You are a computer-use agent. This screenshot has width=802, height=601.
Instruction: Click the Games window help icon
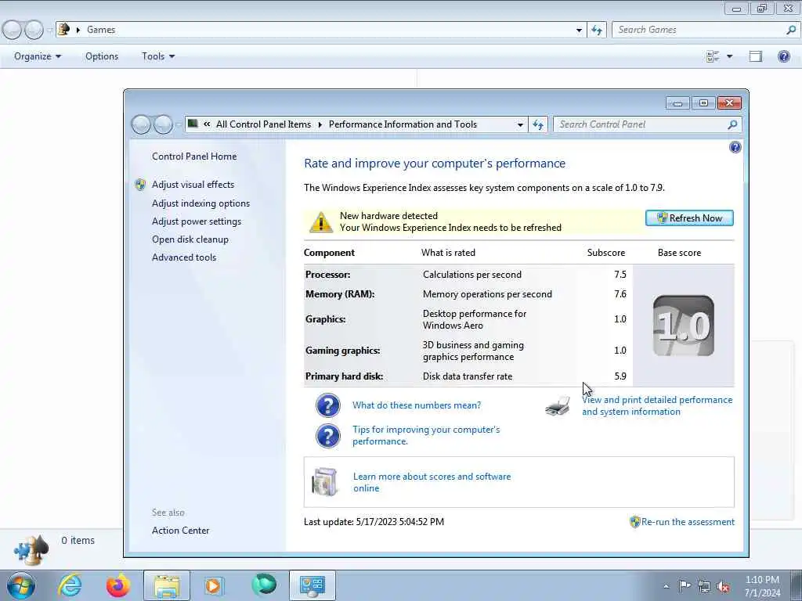coord(783,56)
